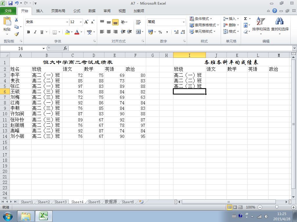Open the 删除 cells delete dropdown
This screenshot has width=297, height=222.
pyautogui.click(x=238, y=25)
